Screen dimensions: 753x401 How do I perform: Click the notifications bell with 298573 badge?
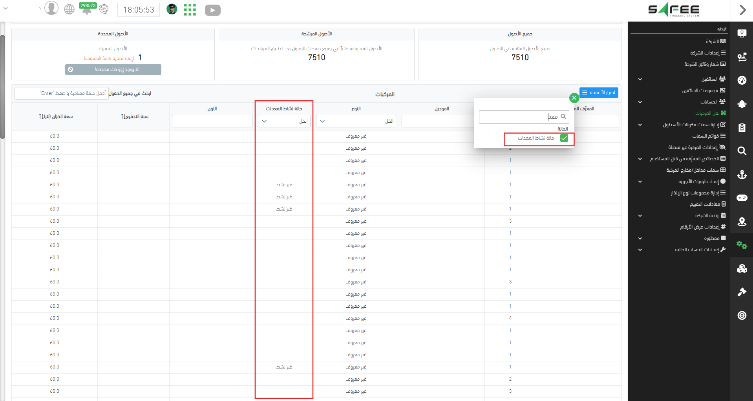click(x=87, y=9)
